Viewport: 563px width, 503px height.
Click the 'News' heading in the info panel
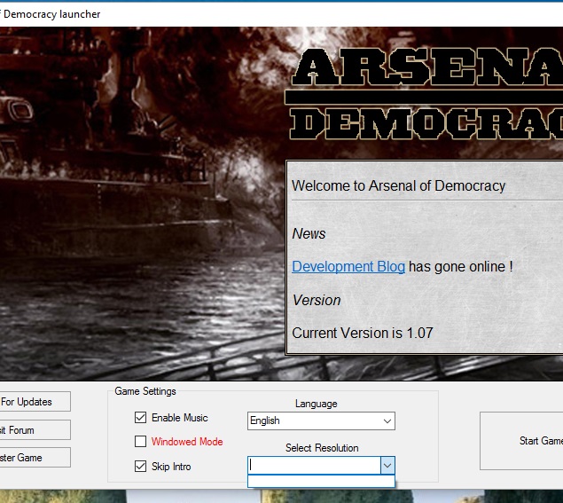point(309,233)
